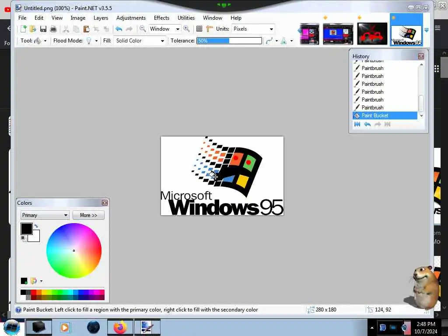The width and height of the screenshot is (448, 336).
Task: Fast forward history to the end
Action: (x=388, y=124)
